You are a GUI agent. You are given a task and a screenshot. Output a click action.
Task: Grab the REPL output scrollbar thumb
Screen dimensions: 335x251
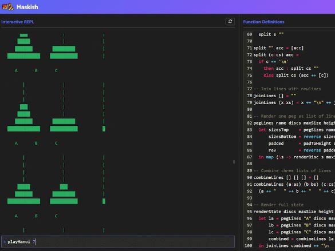click(x=234, y=162)
